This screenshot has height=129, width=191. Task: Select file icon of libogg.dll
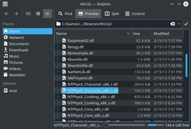click(64, 47)
